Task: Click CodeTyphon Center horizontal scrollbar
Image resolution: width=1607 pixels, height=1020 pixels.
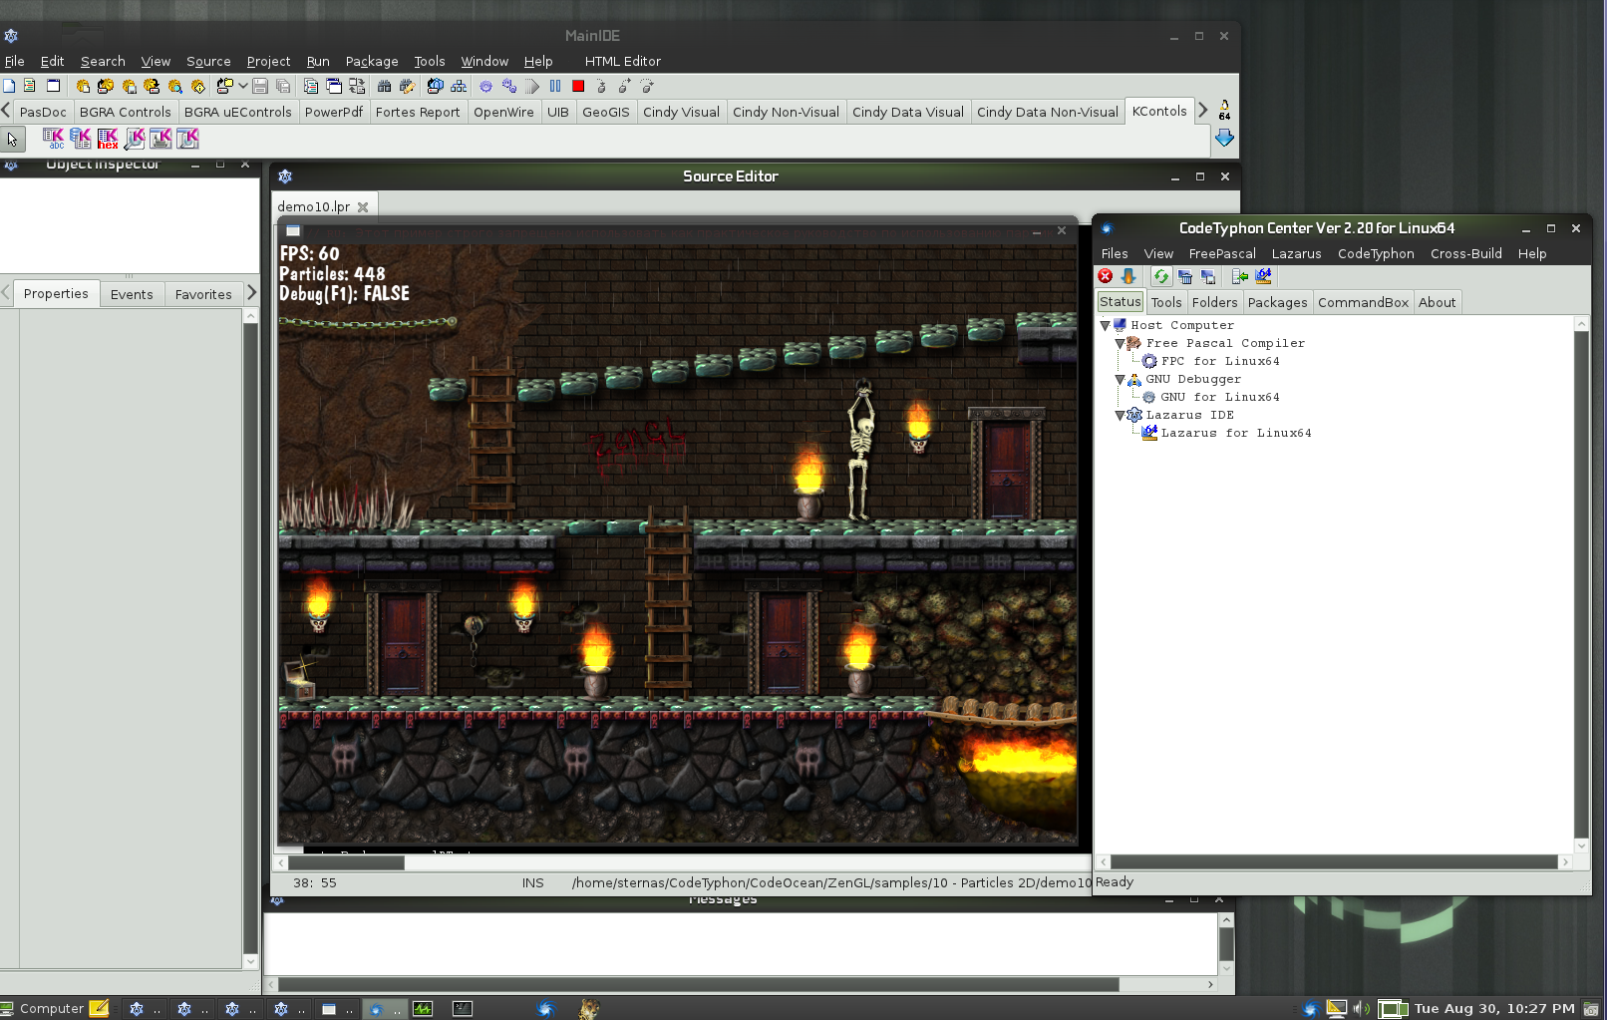Action: 1334,862
